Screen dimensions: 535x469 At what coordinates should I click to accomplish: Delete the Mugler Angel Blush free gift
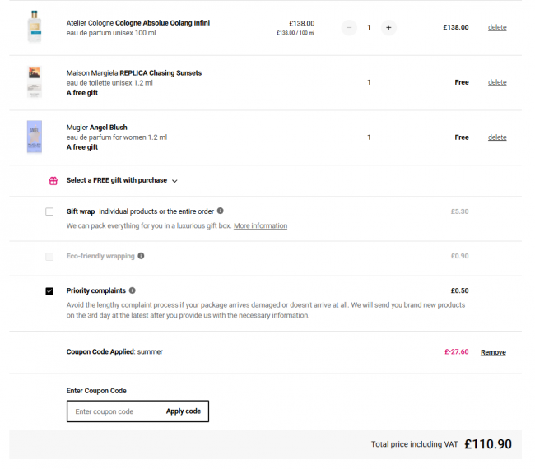pos(497,137)
